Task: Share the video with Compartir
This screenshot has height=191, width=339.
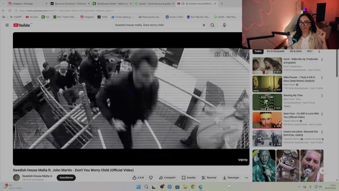Action: tap(167, 178)
